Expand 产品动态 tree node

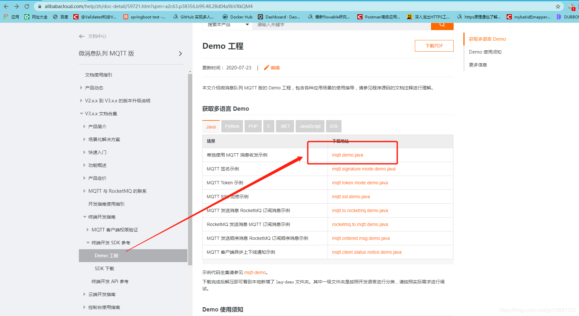81,88
